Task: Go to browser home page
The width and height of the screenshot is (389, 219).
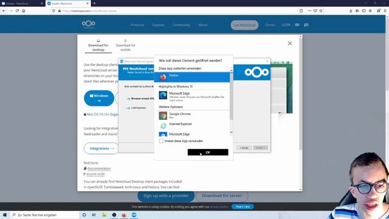Action: [x=24, y=11]
